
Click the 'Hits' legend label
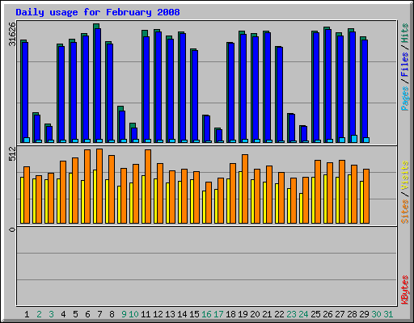click(405, 34)
